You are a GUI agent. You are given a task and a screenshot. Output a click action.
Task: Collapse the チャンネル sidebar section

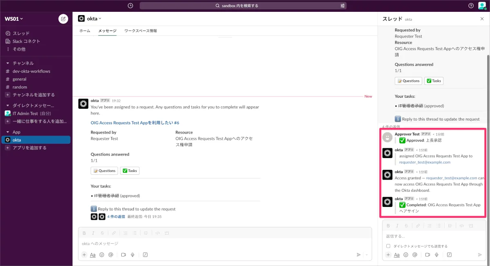(x=7, y=63)
